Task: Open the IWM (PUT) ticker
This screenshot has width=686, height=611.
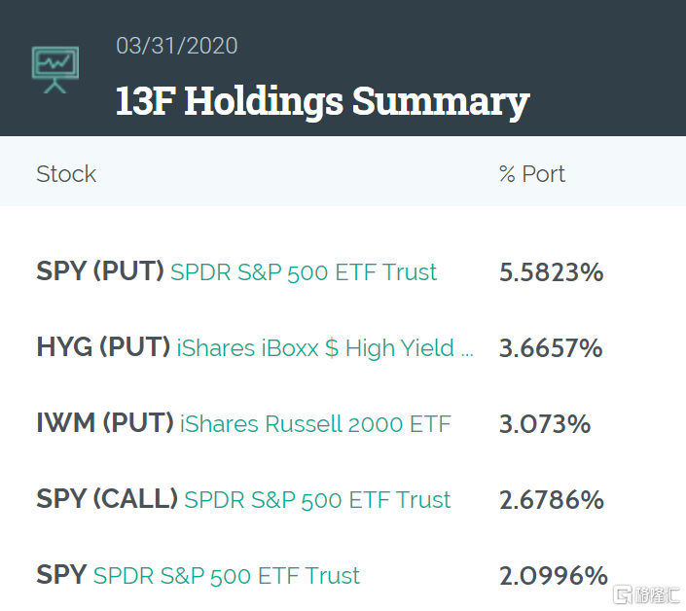Action: 105,423
